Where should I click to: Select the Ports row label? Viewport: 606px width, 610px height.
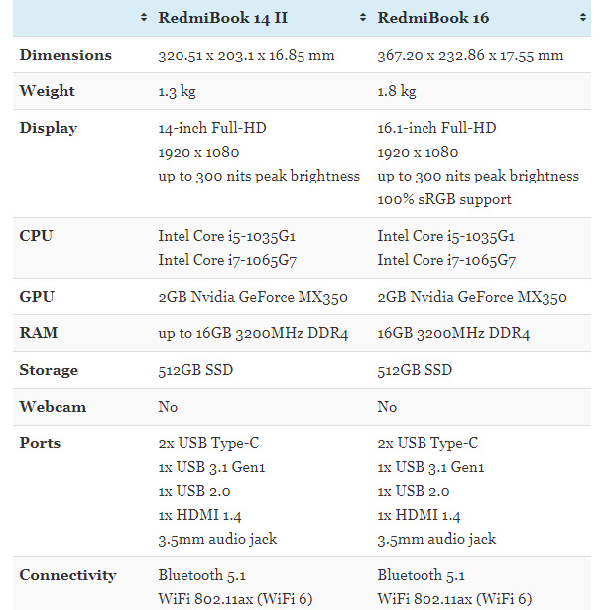[41, 443]
